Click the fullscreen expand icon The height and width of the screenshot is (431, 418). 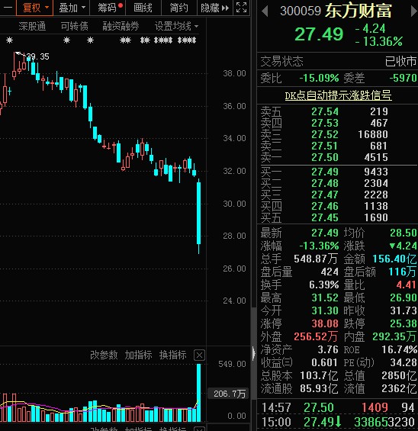click(241, 8)
